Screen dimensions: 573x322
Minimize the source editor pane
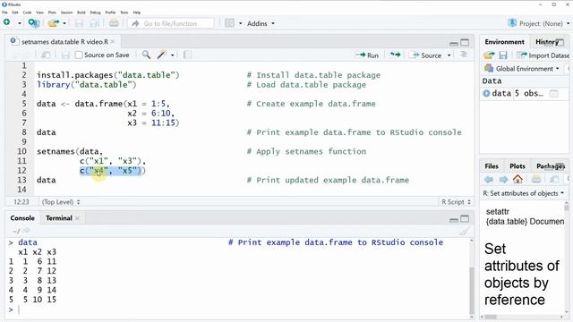point(454,43)
